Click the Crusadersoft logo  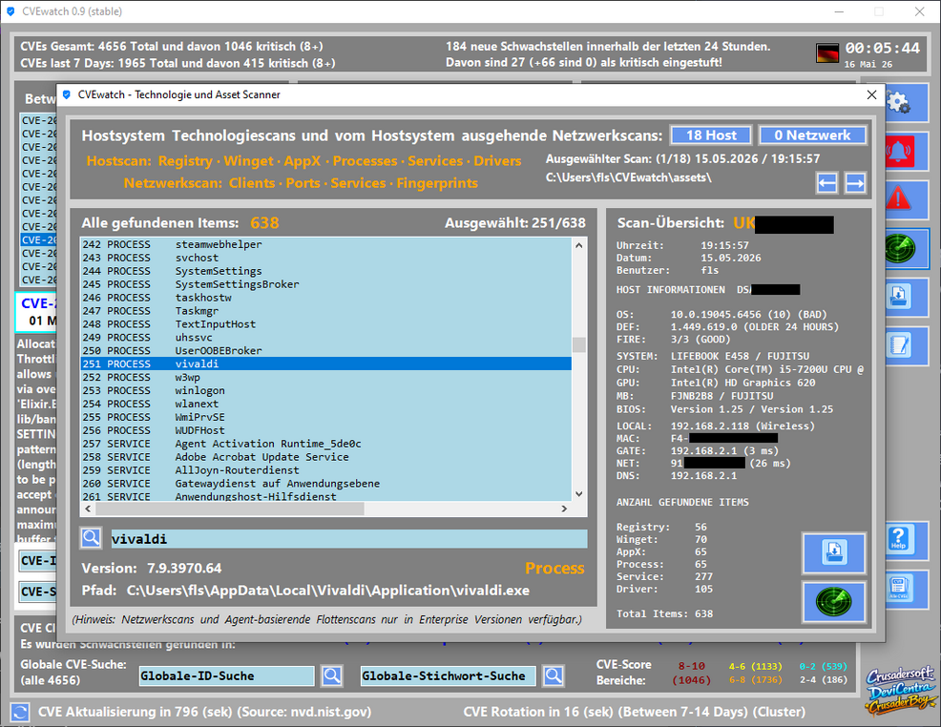click(x=900, y=690)
